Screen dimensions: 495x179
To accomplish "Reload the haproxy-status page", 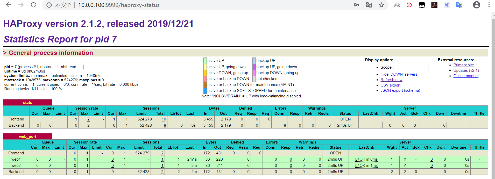I will [33, 5].
